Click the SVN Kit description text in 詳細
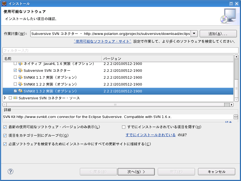Screen dimensions: 241x181 click(87, 117)
